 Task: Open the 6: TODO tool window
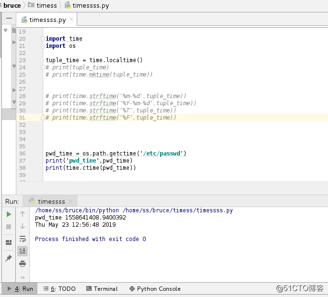click(x=59, y=289)
